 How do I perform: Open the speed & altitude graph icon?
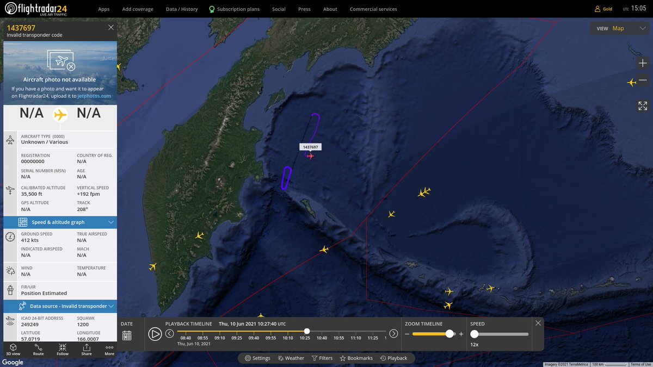pyautogui.click(x=23, y=222)
